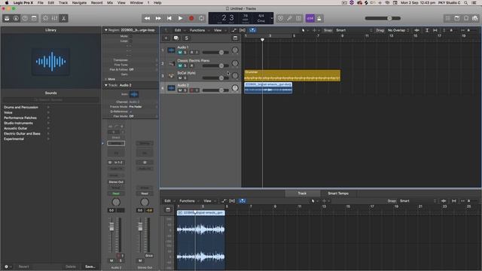Click the Fast Forward transport button
482x271 pixels.
tap(158, 18)
